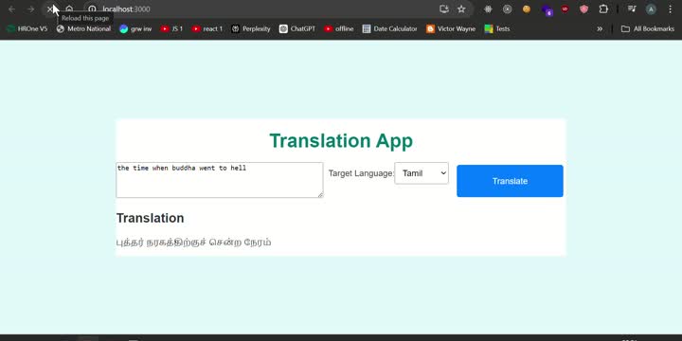This screenshot has width=682, height=341.
Task: Open the cookie extension icon
Action: [527, 9]
